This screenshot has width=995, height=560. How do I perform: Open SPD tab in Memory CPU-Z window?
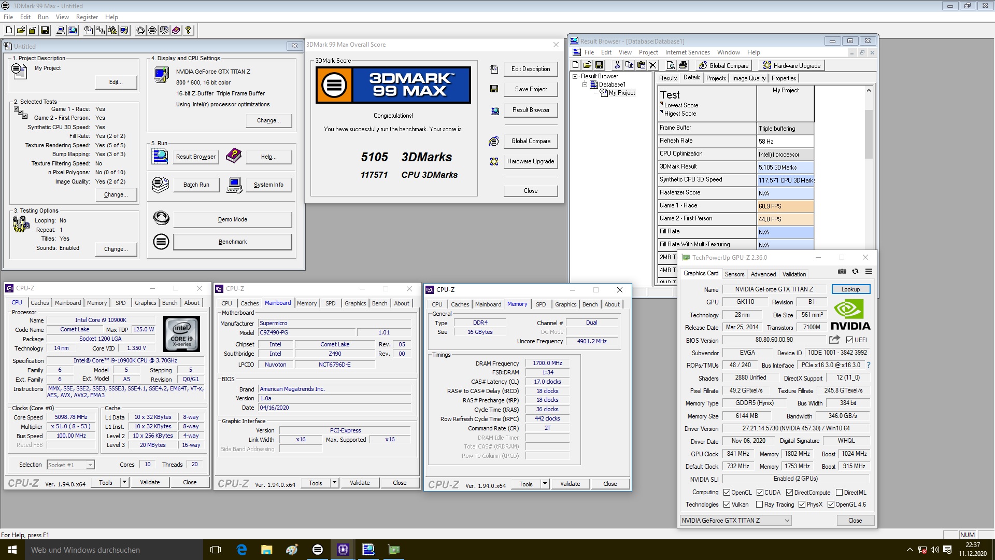(x=541, y=304)
